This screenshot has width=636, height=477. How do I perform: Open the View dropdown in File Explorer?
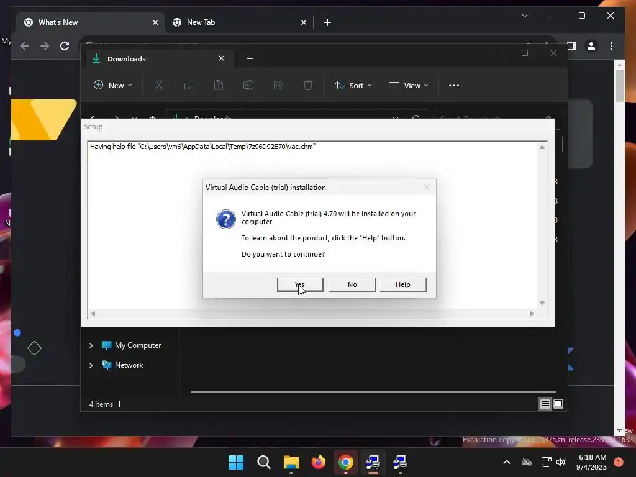tap(409, 85)
